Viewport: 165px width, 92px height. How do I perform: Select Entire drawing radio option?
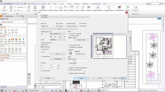[42, 47]
